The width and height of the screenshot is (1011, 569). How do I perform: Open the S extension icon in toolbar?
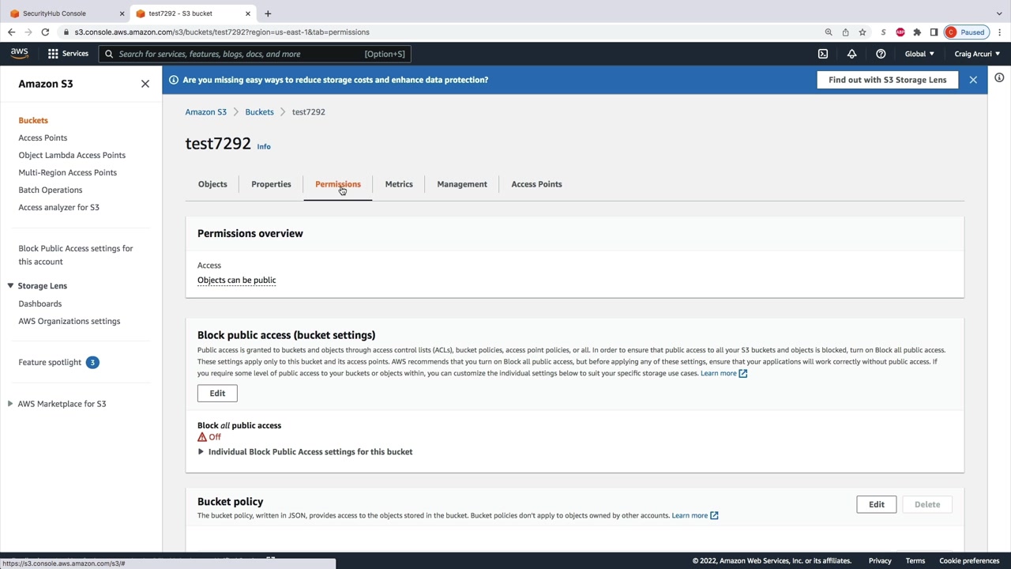[883, 32]
